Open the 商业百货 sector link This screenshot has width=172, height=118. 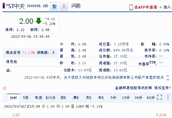point(13,53)
